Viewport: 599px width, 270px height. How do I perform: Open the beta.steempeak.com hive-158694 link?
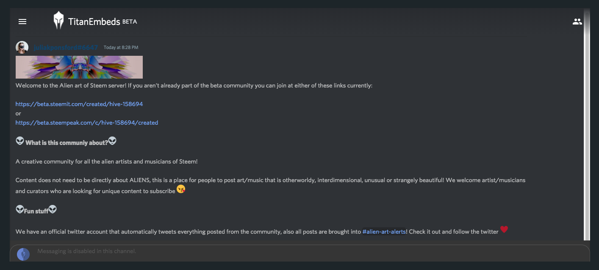tap(87, 123)
